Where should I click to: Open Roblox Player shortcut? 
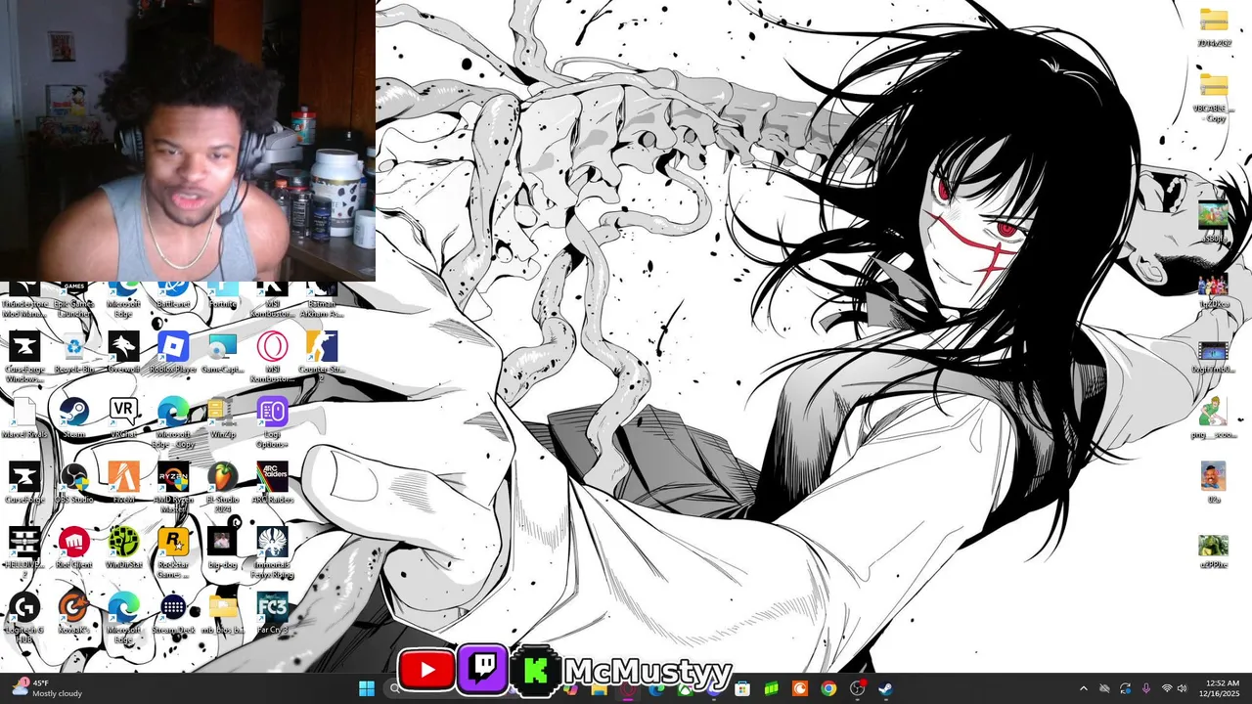[x=173, y=353]
